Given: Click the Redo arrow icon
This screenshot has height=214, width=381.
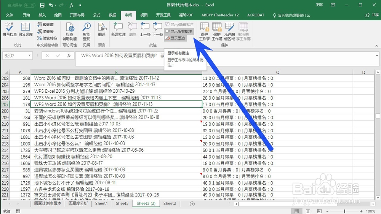Looking at the screenshot, I should coord(61,5).
